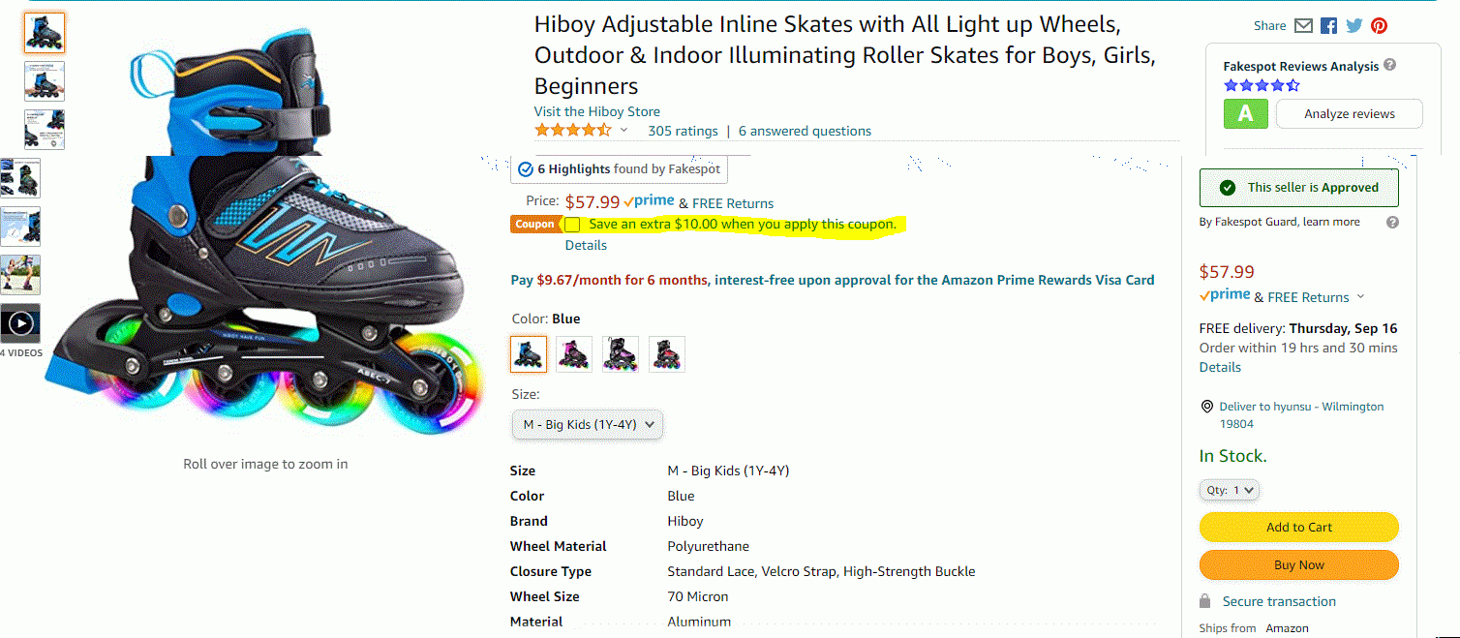1460x638 pixels.
Task: Click Add to Cart button
Action: click(x=1299, y=527)
